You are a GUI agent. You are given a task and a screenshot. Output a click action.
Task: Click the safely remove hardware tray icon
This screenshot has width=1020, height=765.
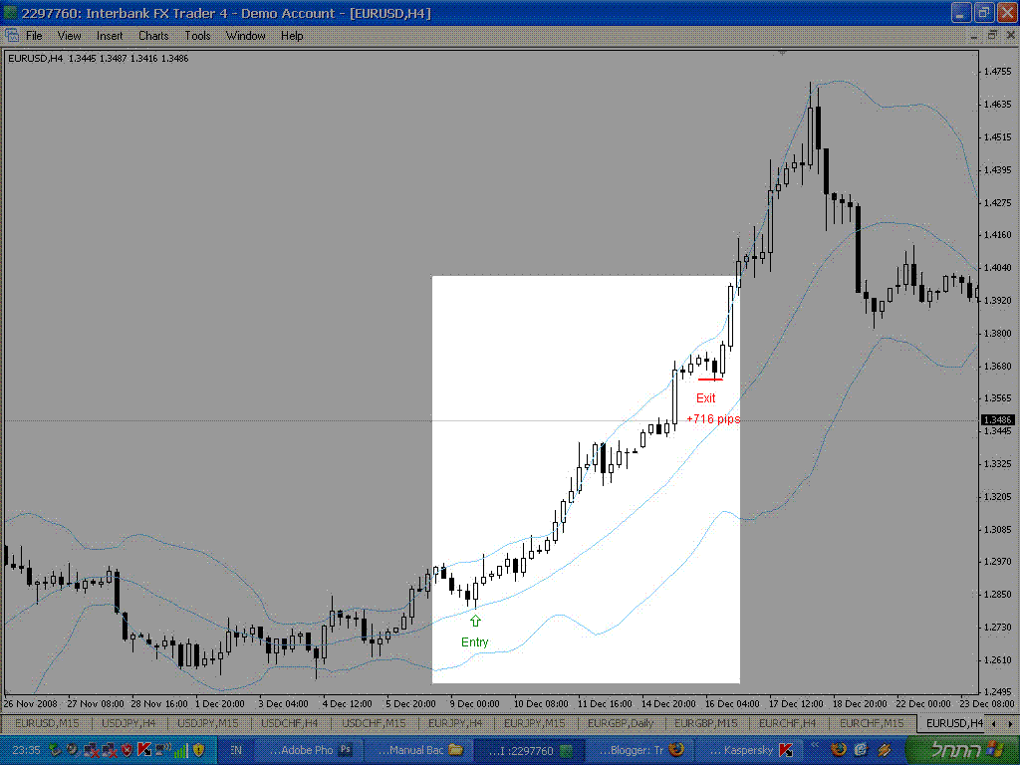click(56, 750)
